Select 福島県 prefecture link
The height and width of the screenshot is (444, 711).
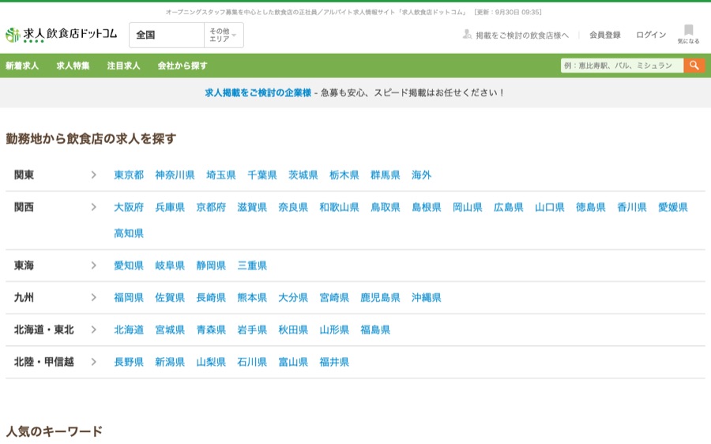(x=375, y=329)
